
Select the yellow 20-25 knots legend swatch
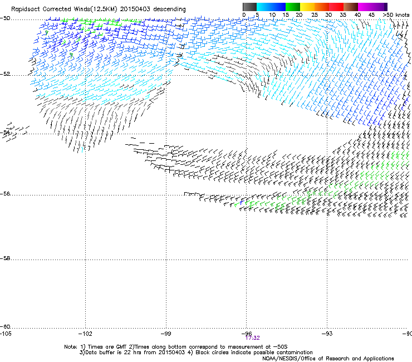[x=307, y=7]
